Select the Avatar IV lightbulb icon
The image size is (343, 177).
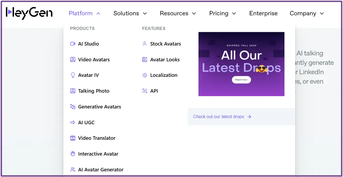[x=73, y=75]
